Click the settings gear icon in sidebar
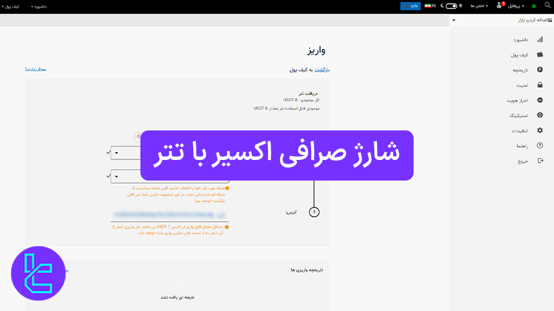The height and width of the screenshot is (311, 554). 540,130
